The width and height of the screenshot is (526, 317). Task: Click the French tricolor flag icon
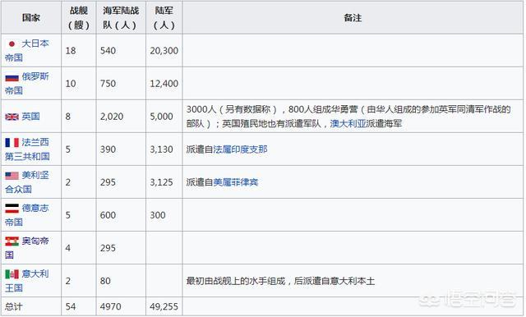[12, 143]
